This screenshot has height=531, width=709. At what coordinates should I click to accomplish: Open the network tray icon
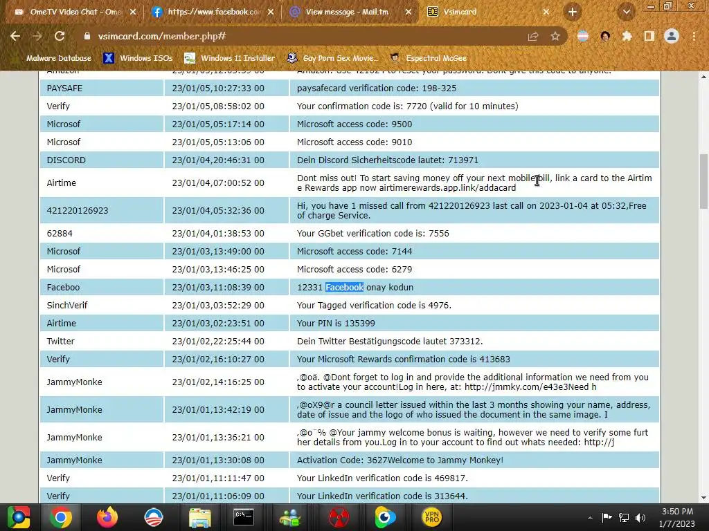coord(624,518)
